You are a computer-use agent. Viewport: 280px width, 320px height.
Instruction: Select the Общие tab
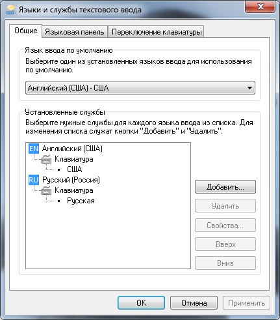[x=26, y=31]
